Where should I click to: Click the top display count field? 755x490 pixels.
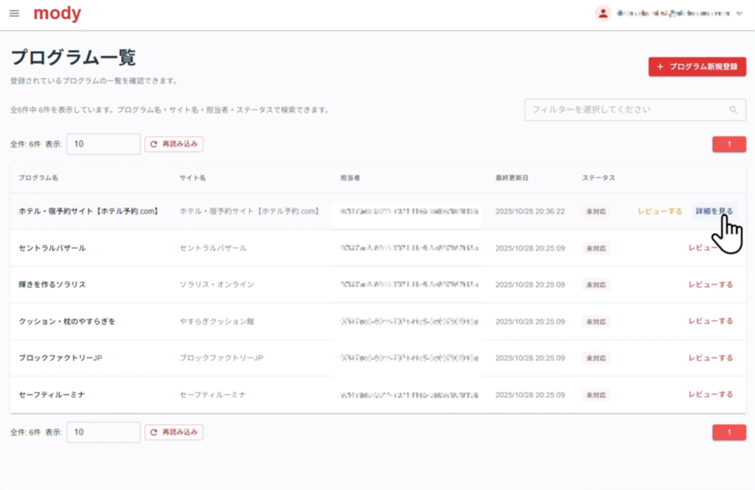[x=103, y=144]
